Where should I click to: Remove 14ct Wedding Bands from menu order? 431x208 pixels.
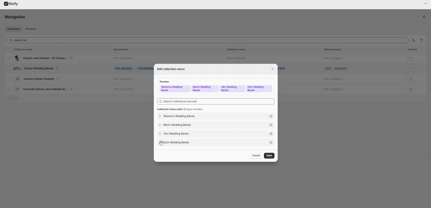coord(271,134)
